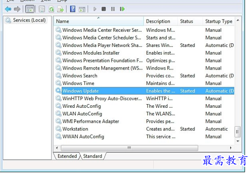Open Help via the question mark icon
Image resolution: width=251 pixels, height=173 pixels.
(73, 9)
